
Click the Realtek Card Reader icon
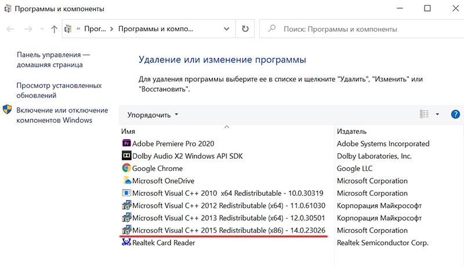tap(126, 242)
